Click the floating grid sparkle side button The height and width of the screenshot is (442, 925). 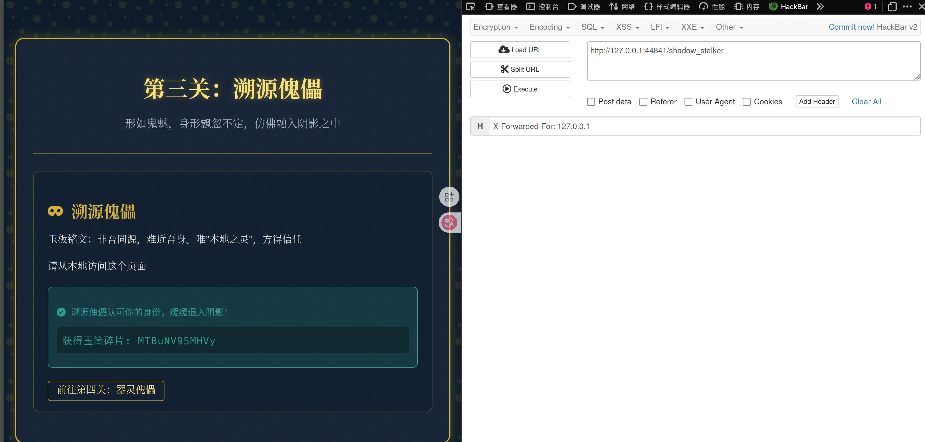(x=449, y=197)
